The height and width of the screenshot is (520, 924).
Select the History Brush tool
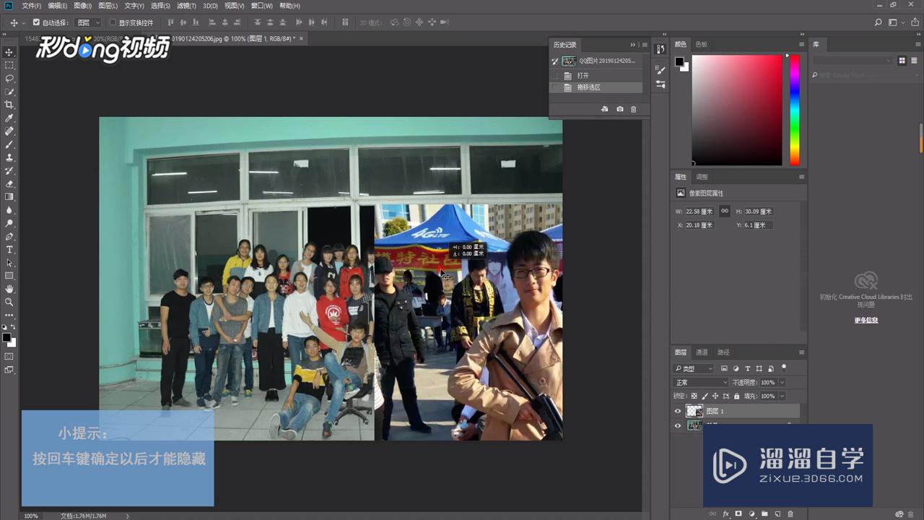[9, 170]
